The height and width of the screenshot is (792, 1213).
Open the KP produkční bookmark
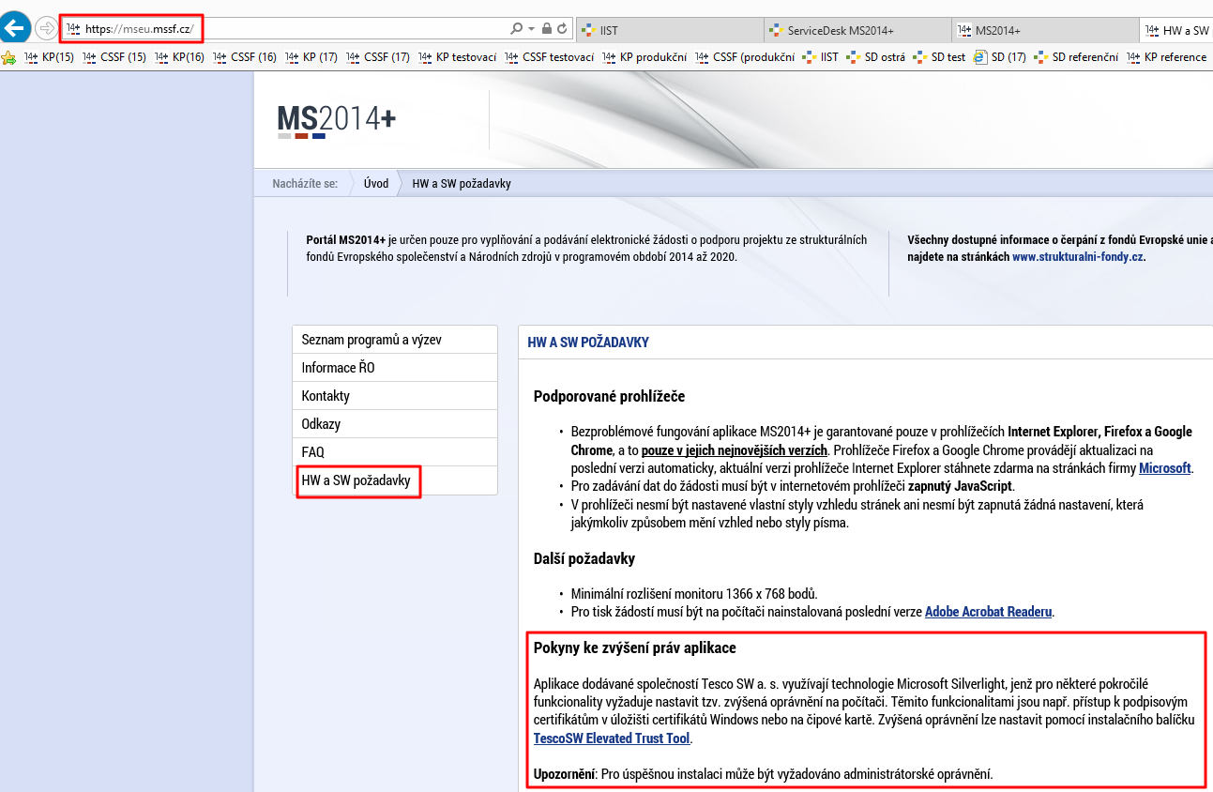coord(645,57)
